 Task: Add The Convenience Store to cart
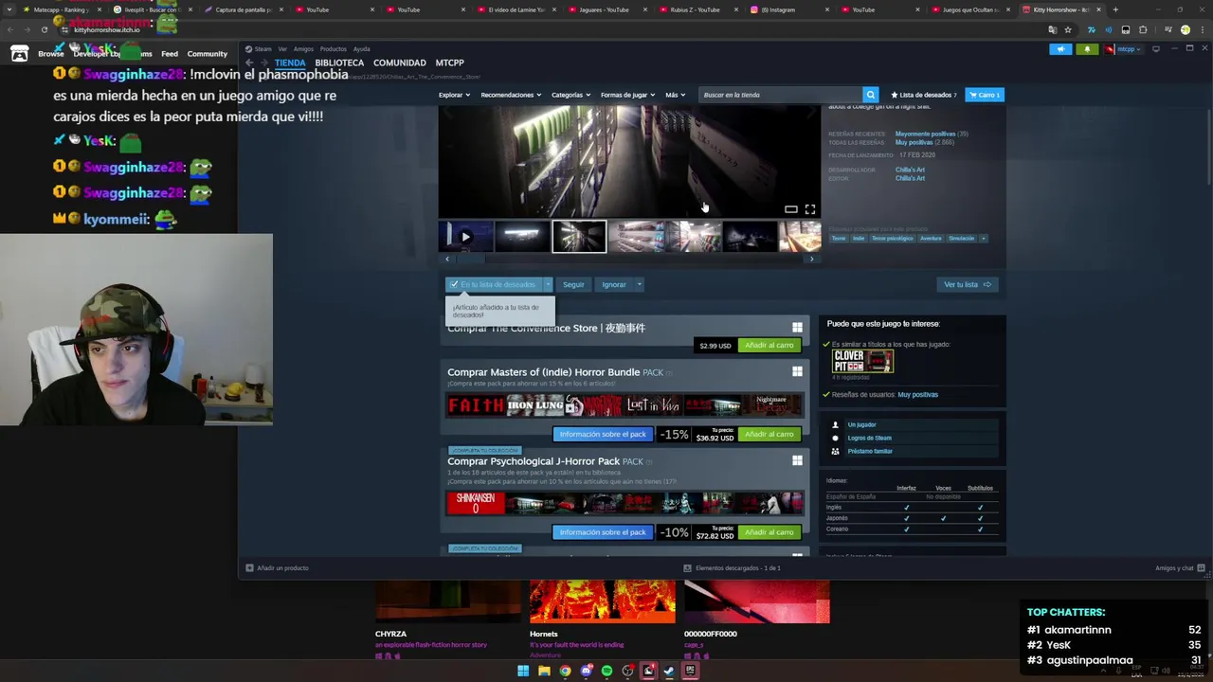769,346
